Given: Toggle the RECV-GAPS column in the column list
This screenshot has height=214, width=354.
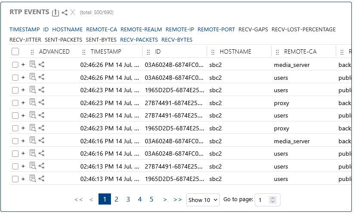Looking at the screenshot, I should (x=253, y=30).
